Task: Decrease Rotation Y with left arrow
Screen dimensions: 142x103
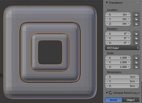Action: coord(107,38)
